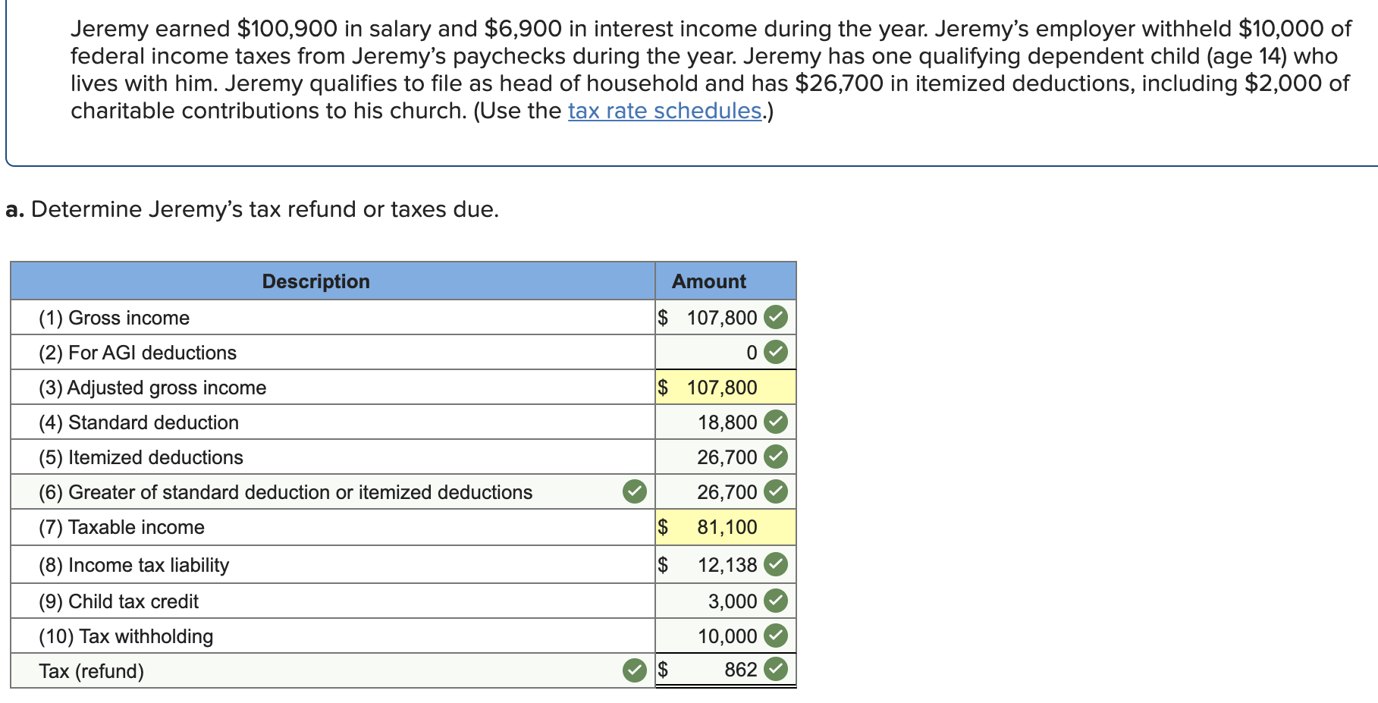Click the green checkmark beside Itemized deductions amount
Viewport: 1378px width, 703px height.
(x=776, y=457)
